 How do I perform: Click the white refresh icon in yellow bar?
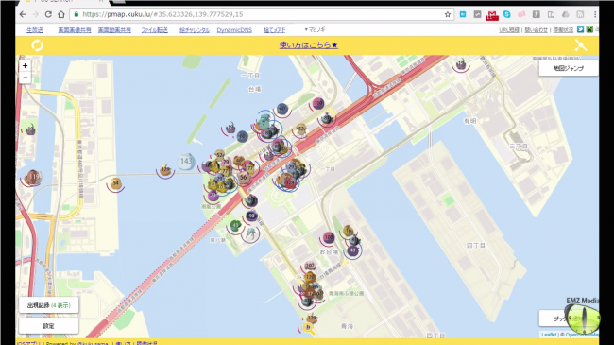[37, 45]
